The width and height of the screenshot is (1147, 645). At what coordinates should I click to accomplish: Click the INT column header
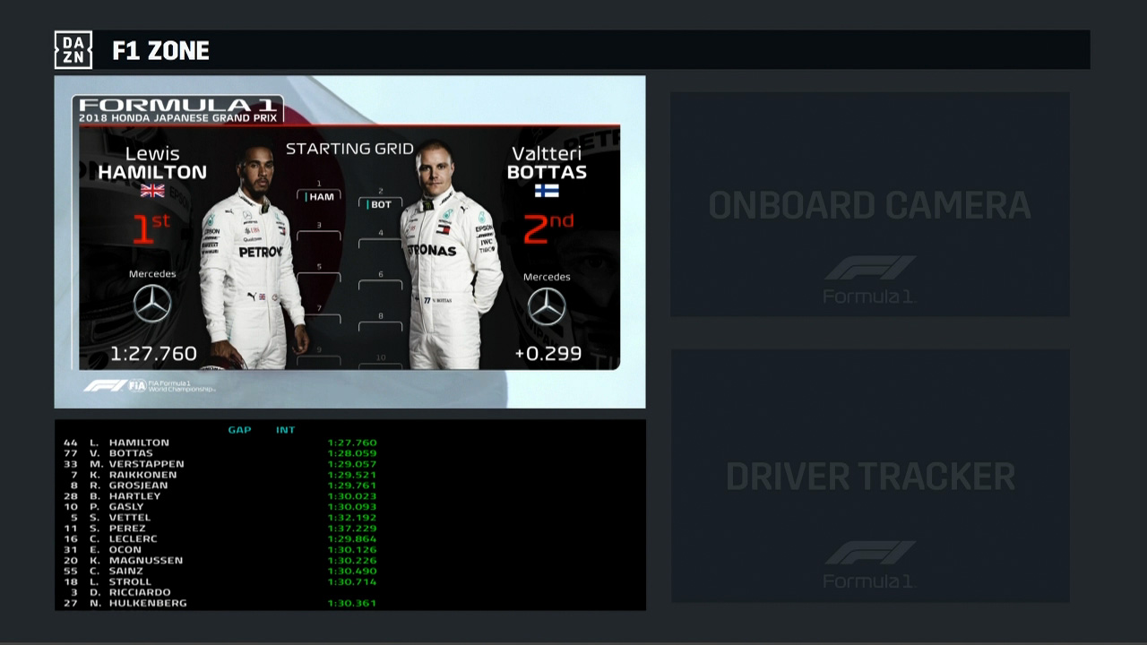tap(285, 430)
